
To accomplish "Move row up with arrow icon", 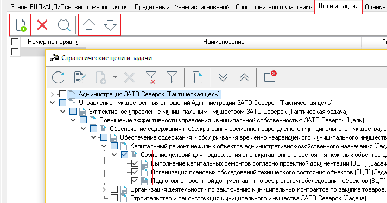I will pyautogui.click(x=89, y=25).
